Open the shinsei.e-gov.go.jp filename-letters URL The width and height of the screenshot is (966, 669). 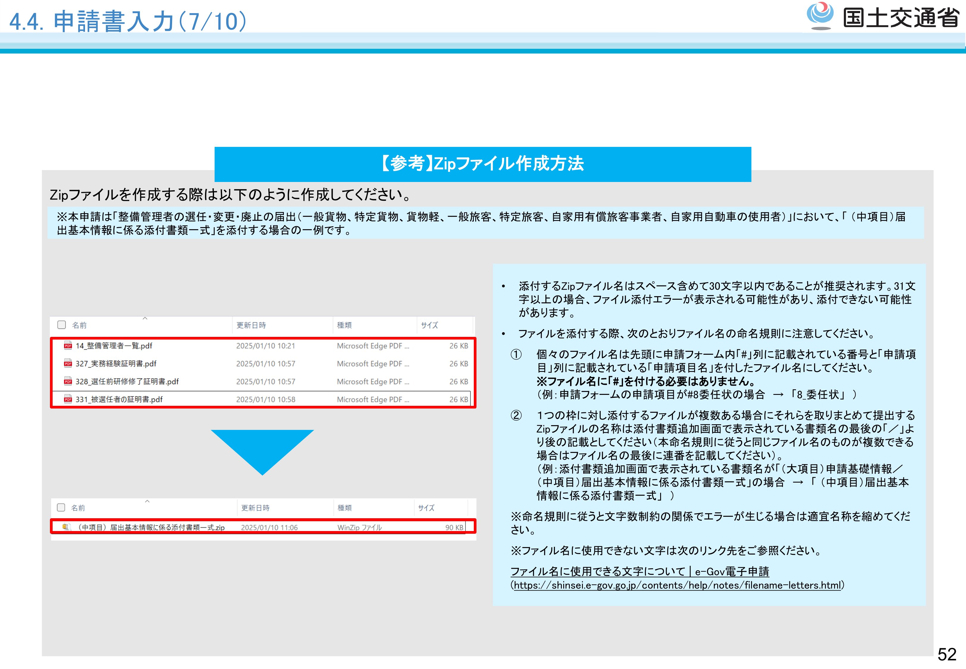[x=677, y=585]
